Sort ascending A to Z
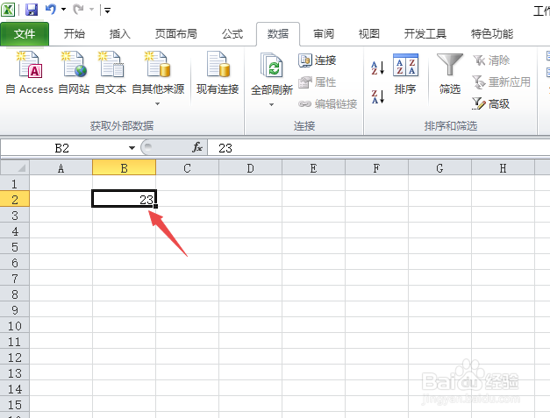 (378, 67)
